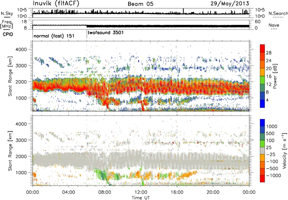This screenshot has width=288, height=200.
Task: Select the '-25' label on Velocity color bar
Action: click(x=271, y=154)
